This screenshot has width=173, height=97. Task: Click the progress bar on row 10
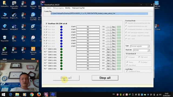coord(88,52)
